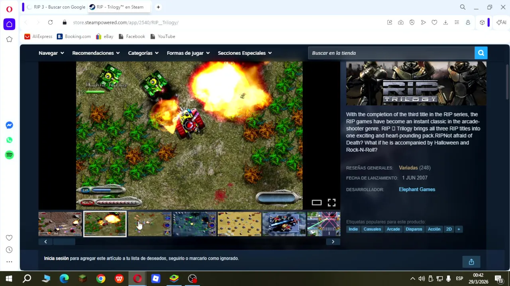Expand the Formas de jugar menu

point(188,53)
